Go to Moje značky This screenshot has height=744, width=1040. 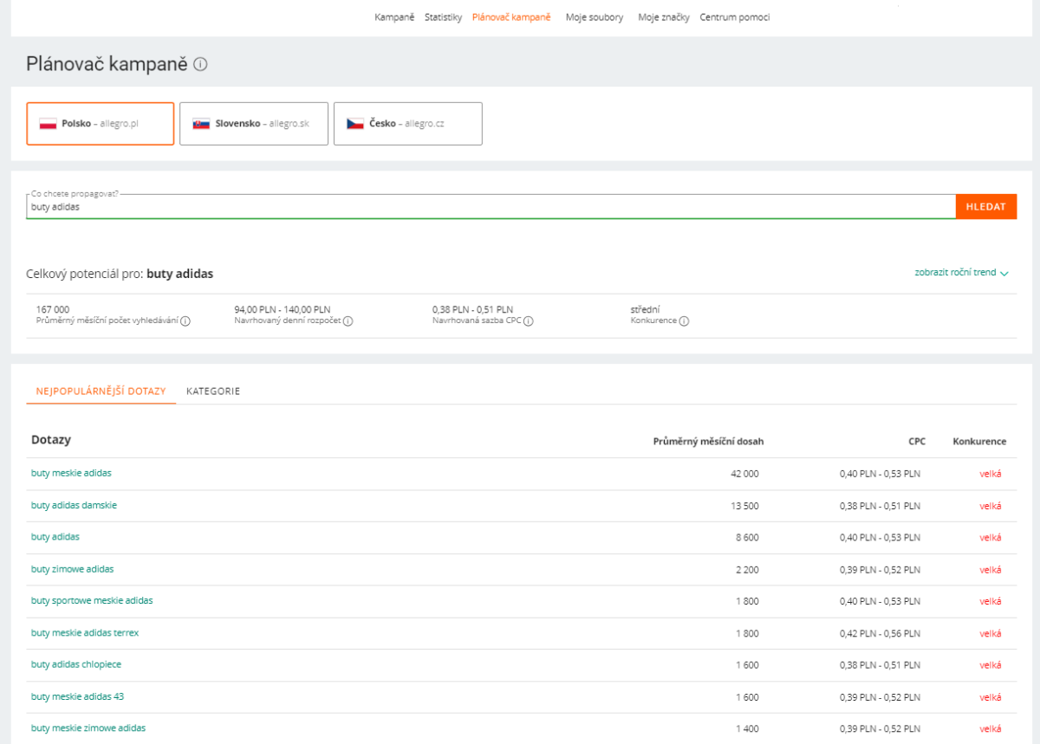pyautogui.click(x=664, y=17)
